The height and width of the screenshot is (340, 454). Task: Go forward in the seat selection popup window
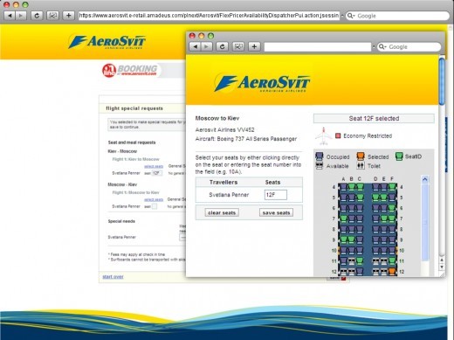point(206,46)
